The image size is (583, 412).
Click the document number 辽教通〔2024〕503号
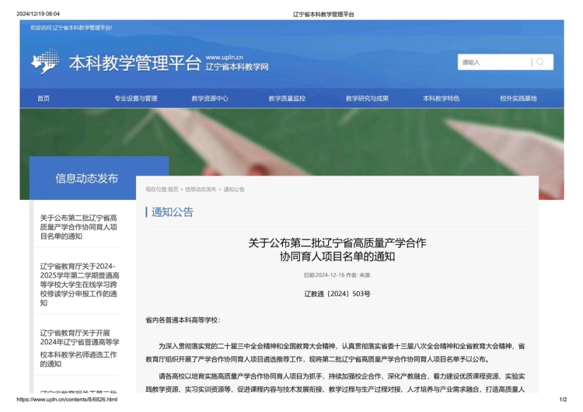tap(337, 294)
